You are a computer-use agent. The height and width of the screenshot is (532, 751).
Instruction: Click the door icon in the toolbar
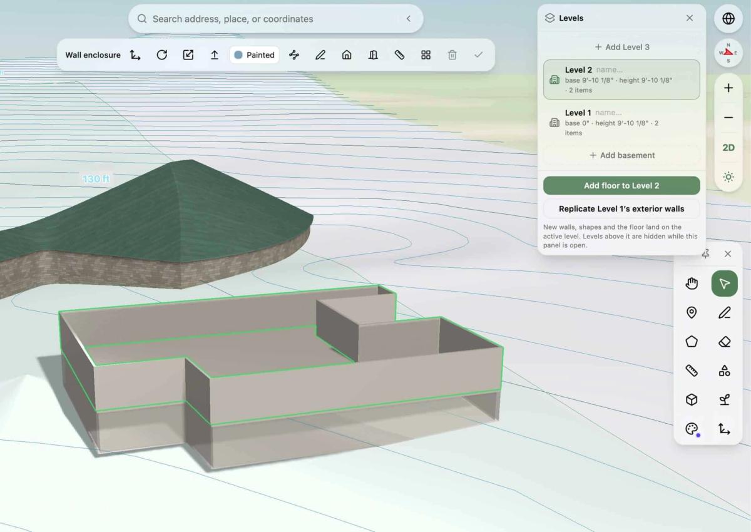(x=373, y=55)
